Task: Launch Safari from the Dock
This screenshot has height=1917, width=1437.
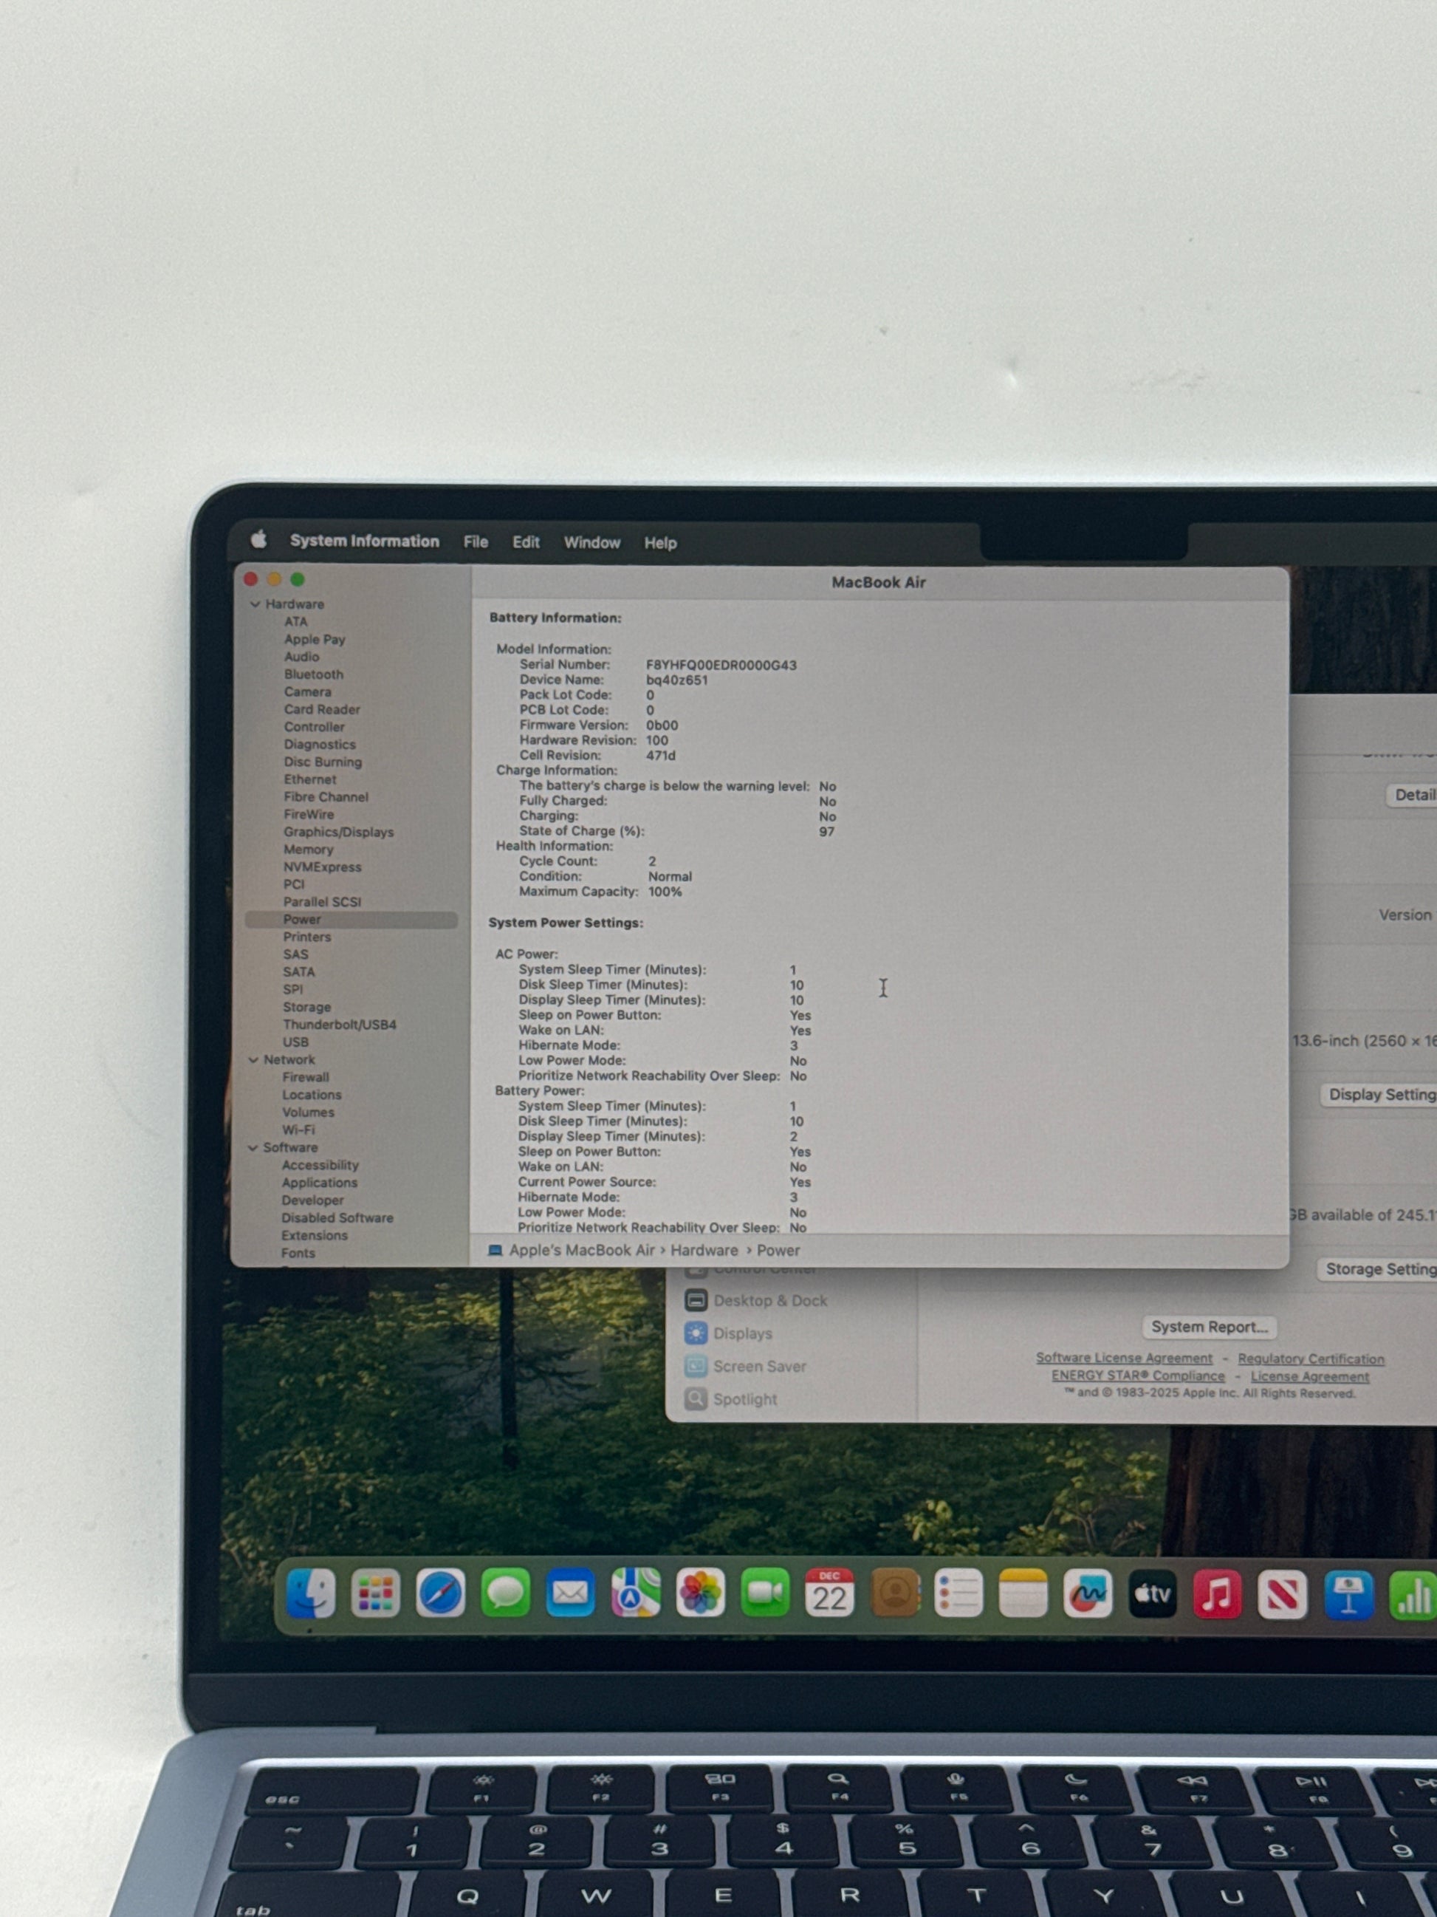Action: (440, 1593)
